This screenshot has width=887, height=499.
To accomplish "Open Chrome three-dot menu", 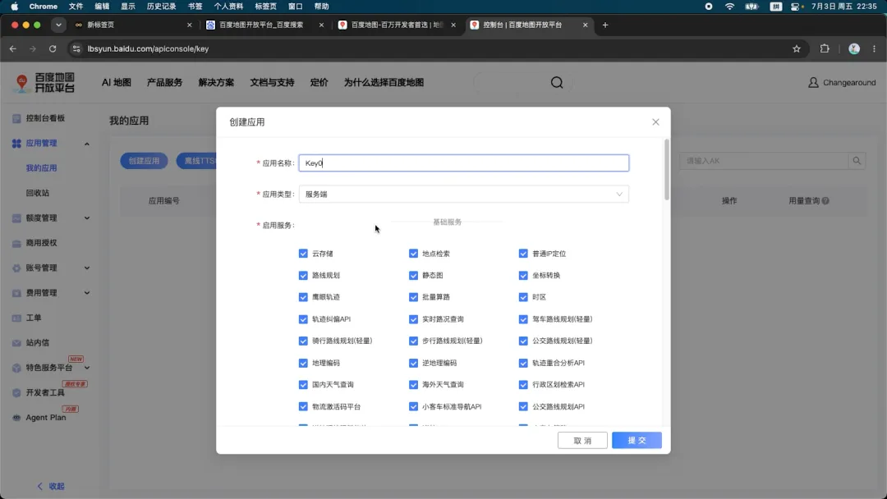I will (x=874, y=48).
